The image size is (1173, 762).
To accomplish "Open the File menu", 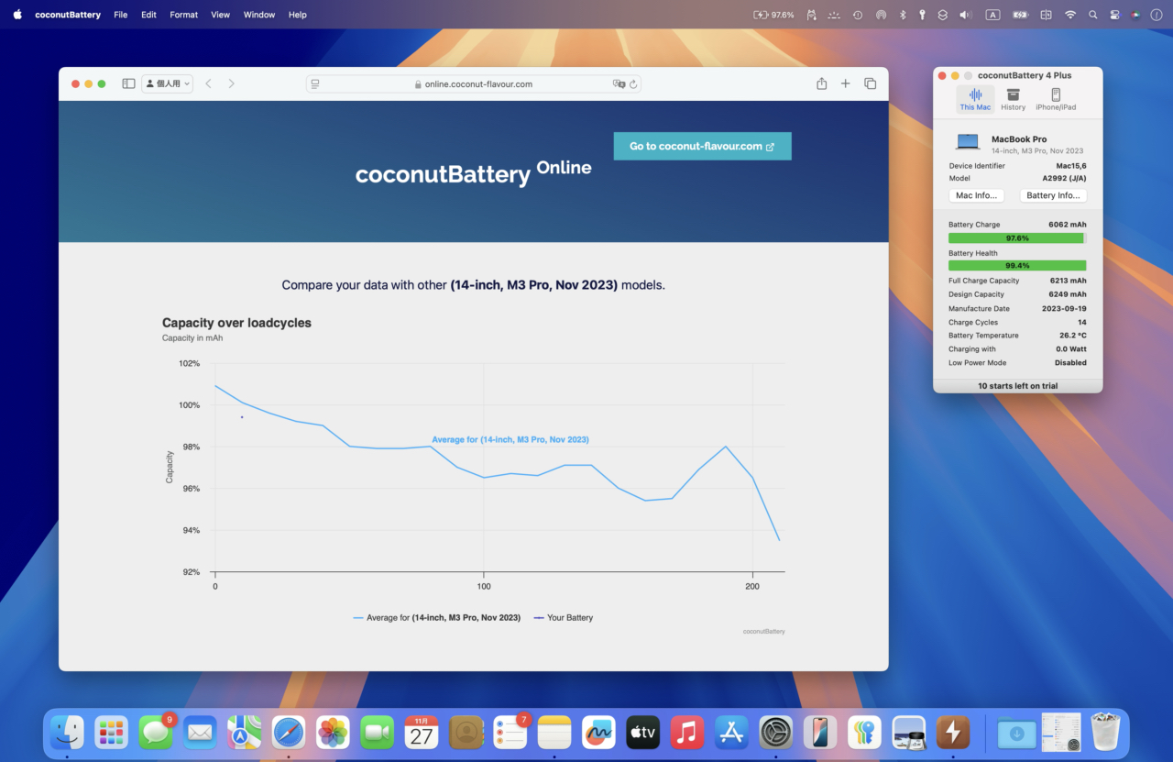I will click(120, 15).
